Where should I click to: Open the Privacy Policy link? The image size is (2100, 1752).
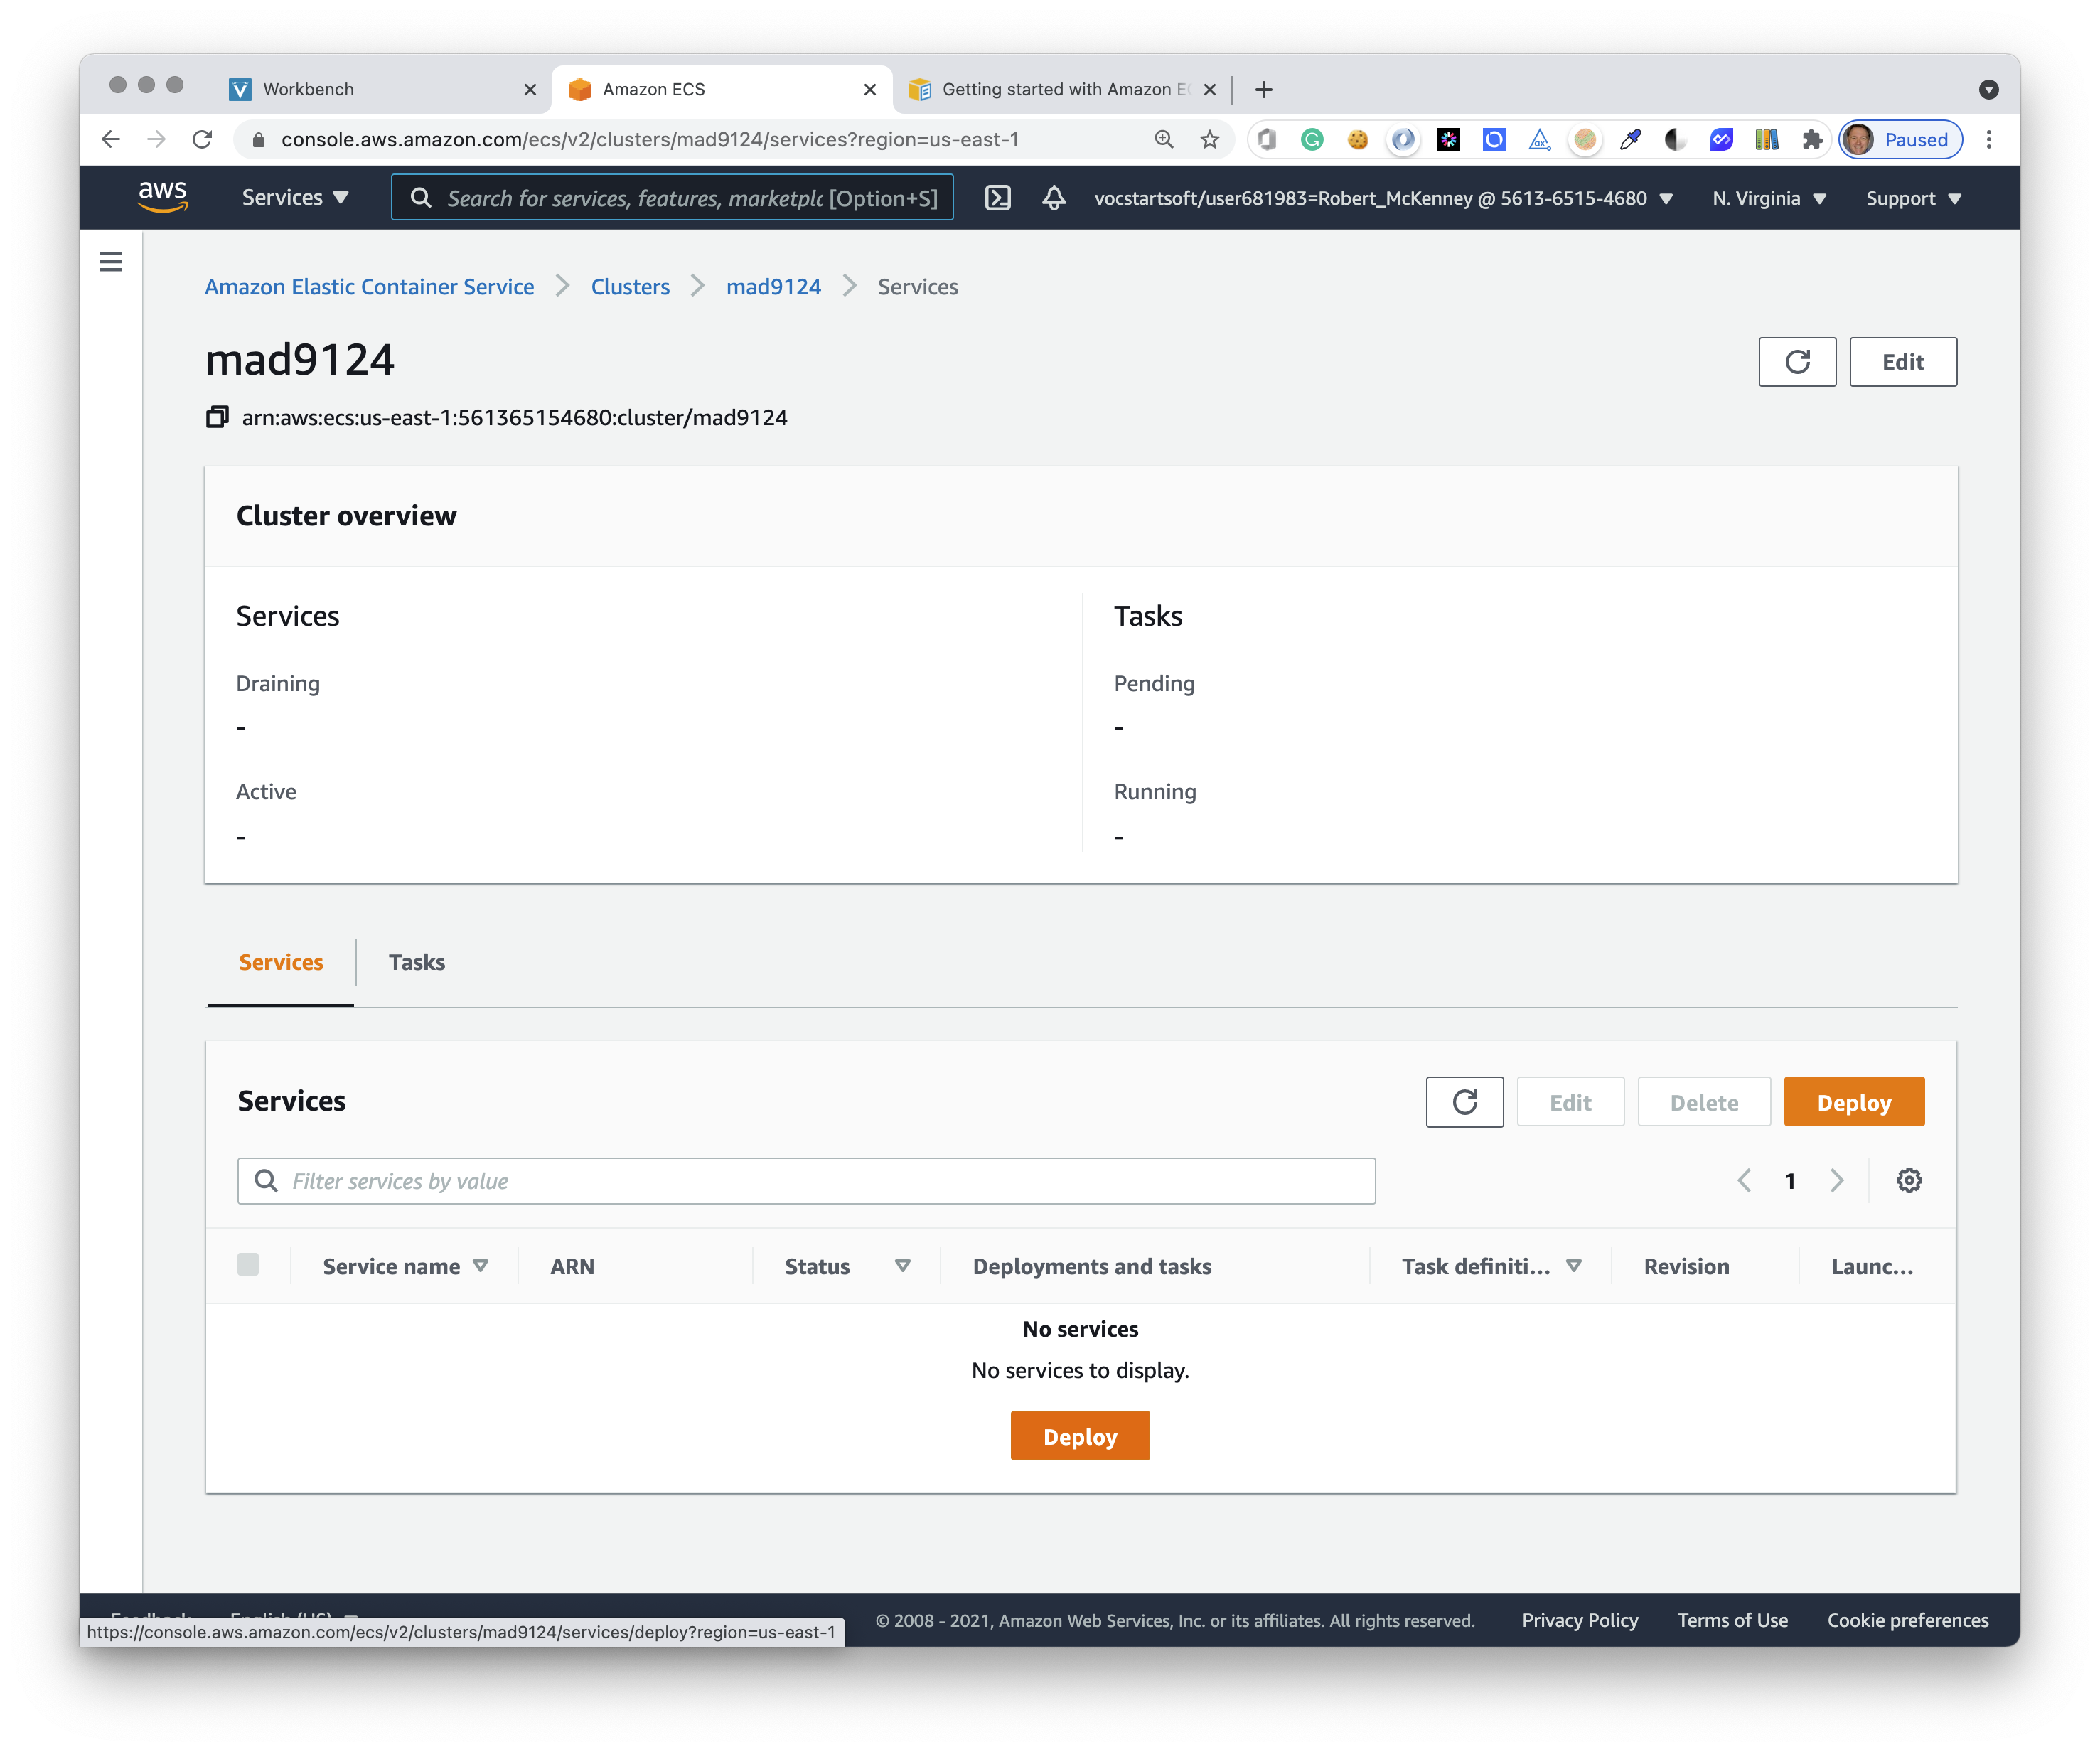point(1580,1620)
